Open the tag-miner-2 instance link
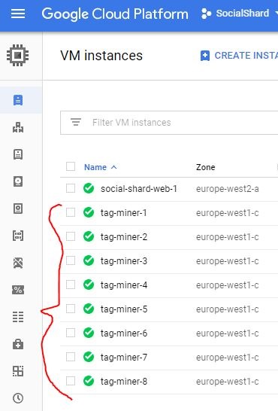The image size is (278, 411). pyautogui.click(x=124, y=237)
